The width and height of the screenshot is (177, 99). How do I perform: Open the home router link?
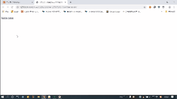[4, 18]
